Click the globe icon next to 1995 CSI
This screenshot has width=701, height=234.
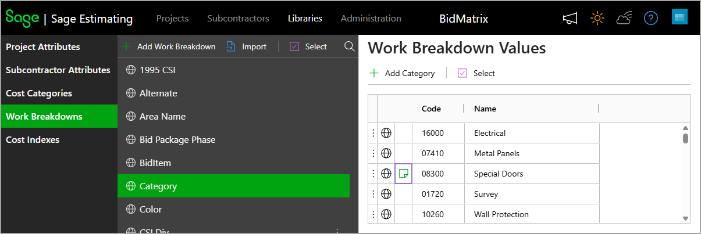131,70
